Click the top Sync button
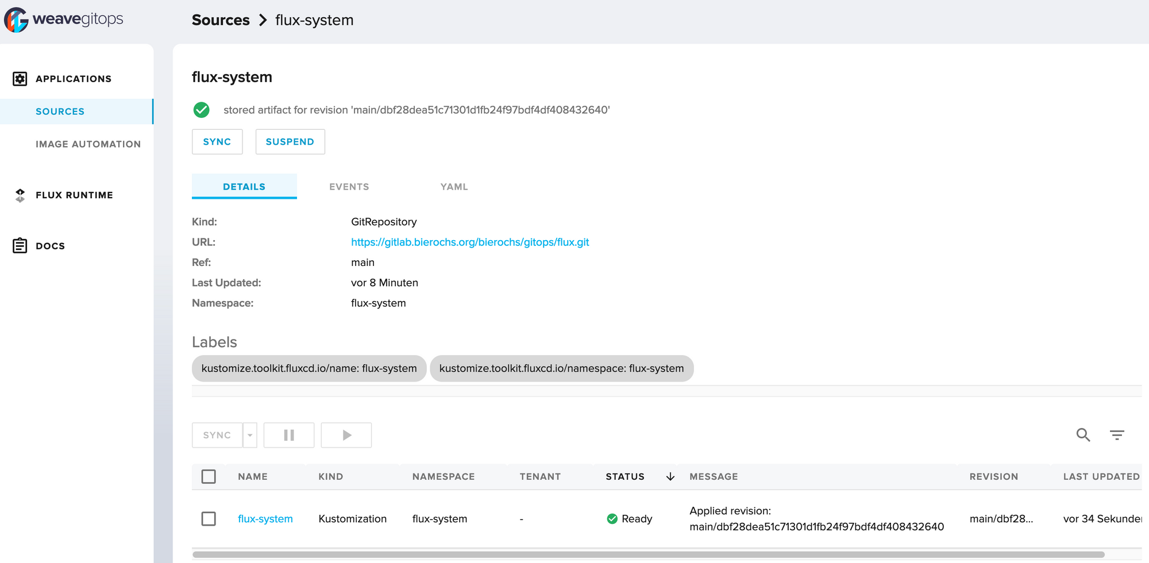Image resolution: width=1149 pixels, height=563 pixels. (x=217, y=142)
